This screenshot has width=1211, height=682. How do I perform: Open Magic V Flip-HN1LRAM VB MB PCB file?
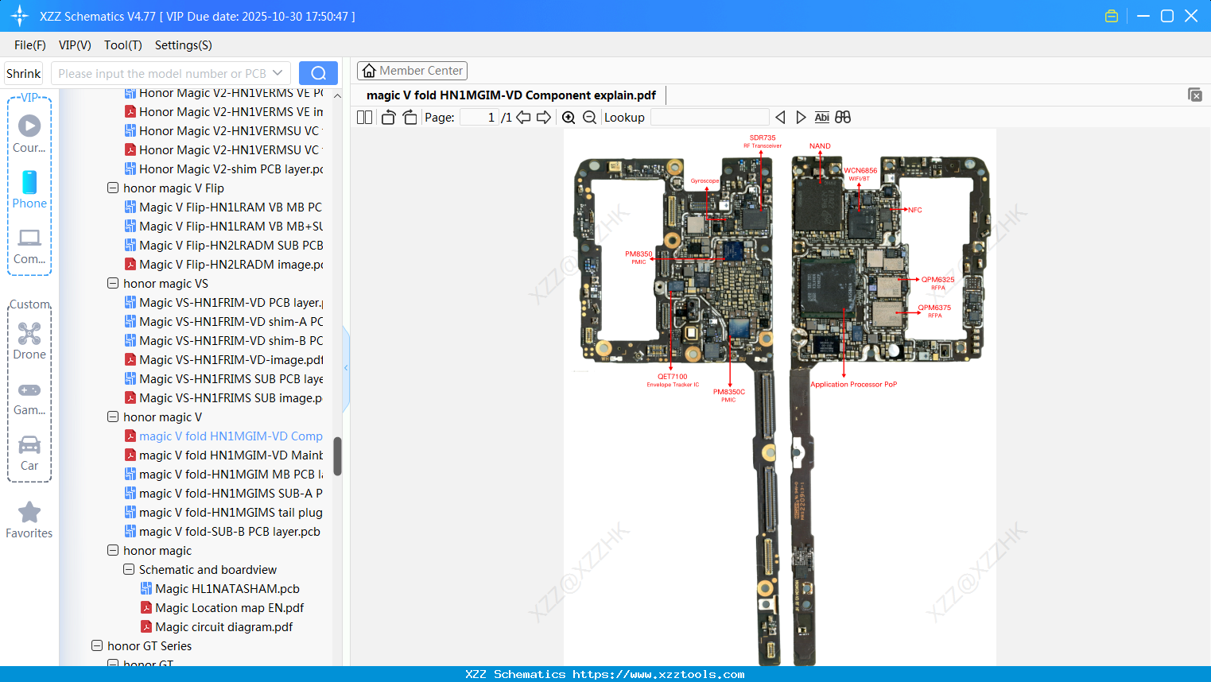[x=223, y=207]
